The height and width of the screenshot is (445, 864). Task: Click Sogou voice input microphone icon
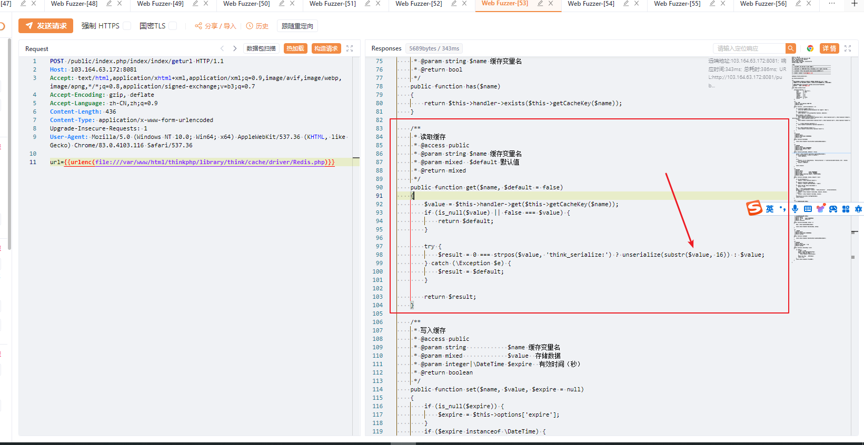(795, 209)
